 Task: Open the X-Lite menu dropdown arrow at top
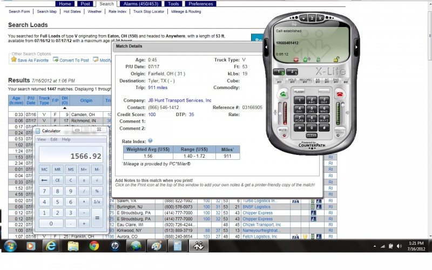(x=303, y=18)
